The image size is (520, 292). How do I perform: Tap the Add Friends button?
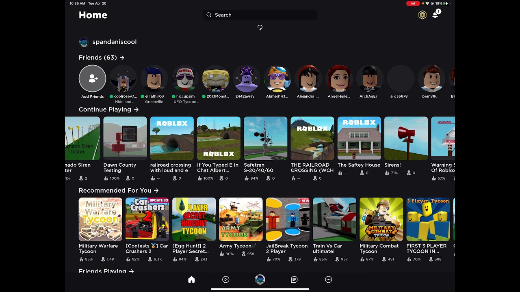point(93,78)
